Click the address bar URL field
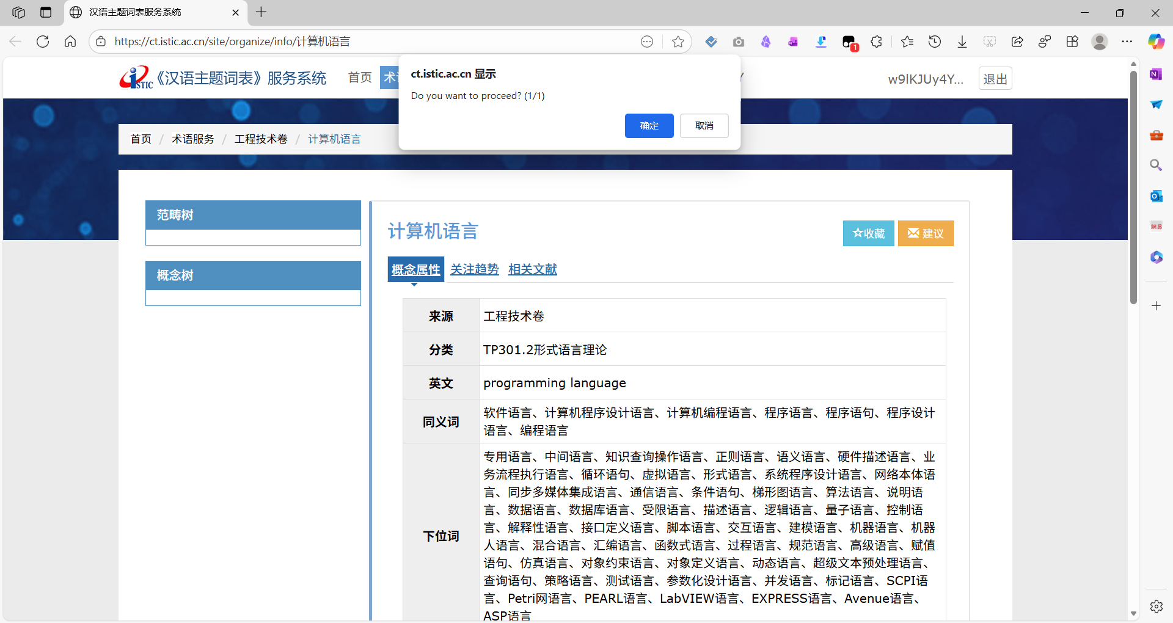This screenshot has width=1173, height=623. pos(367,42)
